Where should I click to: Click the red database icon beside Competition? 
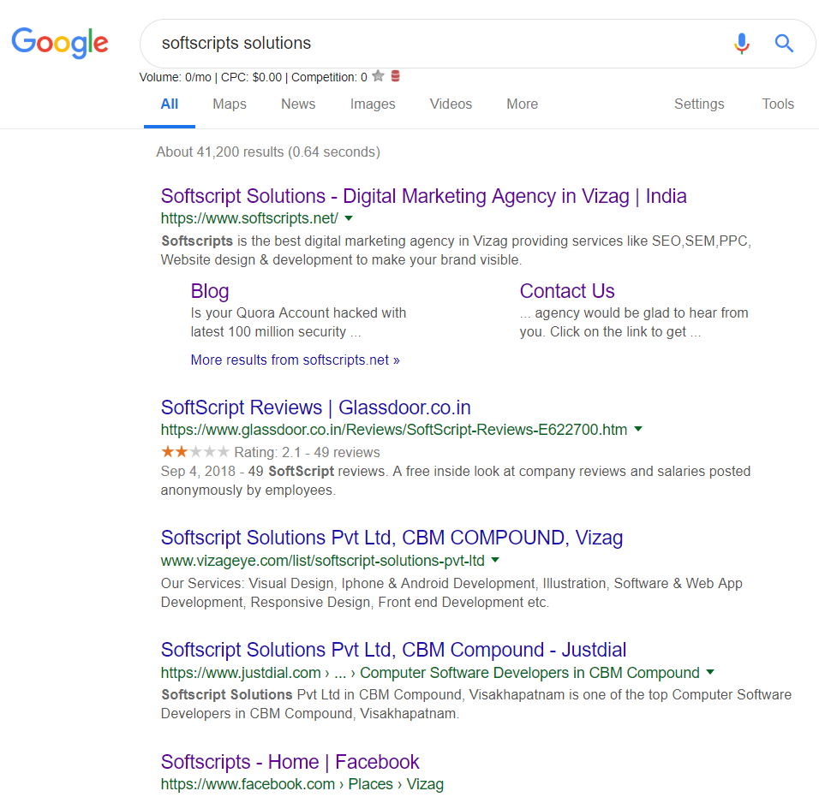coord(395,76)
